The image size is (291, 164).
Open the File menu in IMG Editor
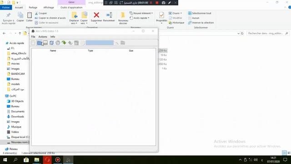point(33,36)
